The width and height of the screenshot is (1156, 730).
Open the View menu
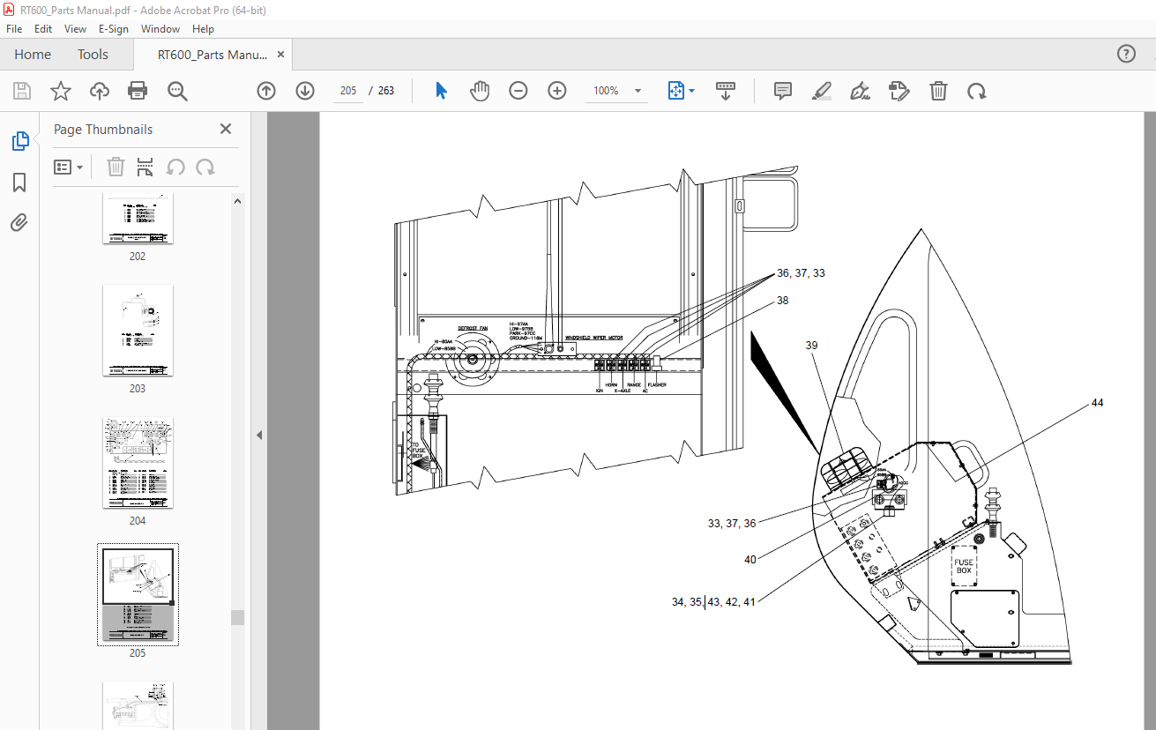(76, 28)
